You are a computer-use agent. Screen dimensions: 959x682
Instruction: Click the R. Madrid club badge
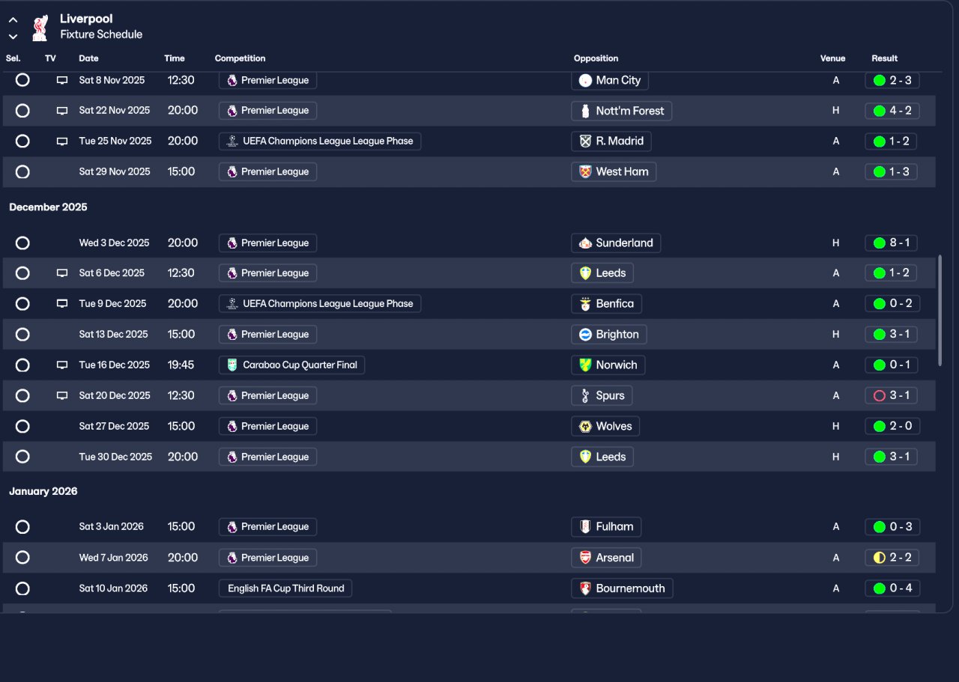586,141
